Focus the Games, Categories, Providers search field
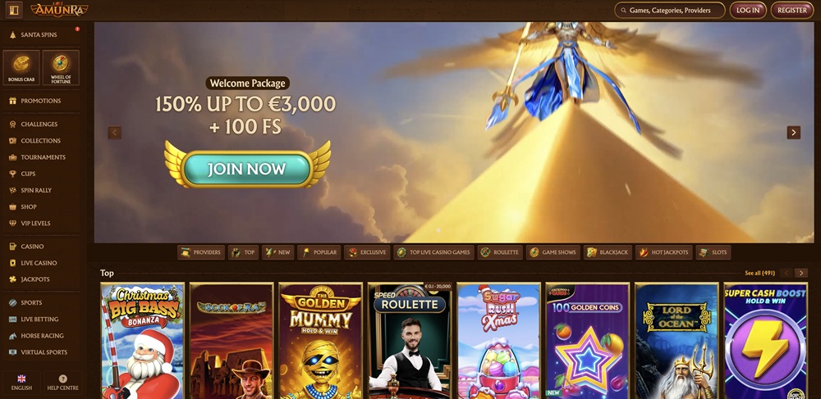Image resolution: width=821 pixels, height=399 pixels. click(670, 10)
